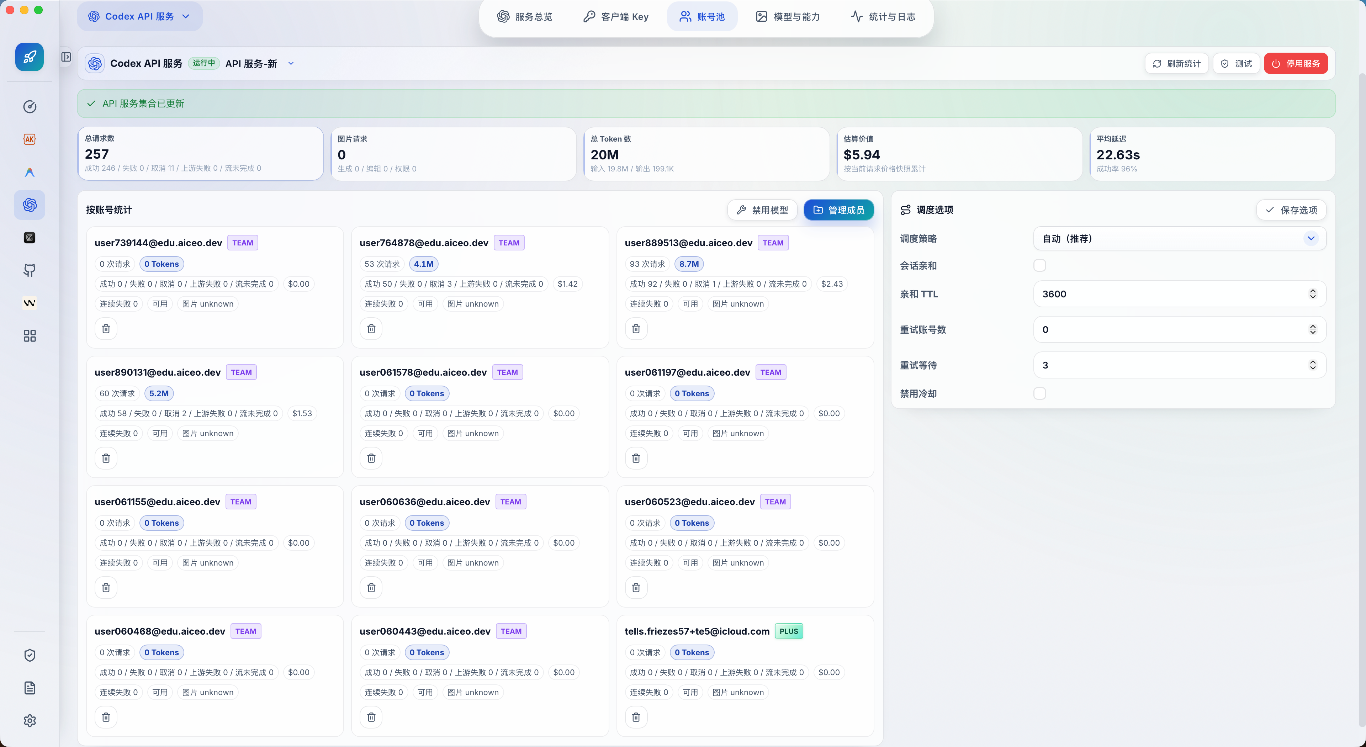Delete account user739144@edu.aiceo.dev with its trash icon
The height and width of the screenshot is (747, 1366).
106,329
